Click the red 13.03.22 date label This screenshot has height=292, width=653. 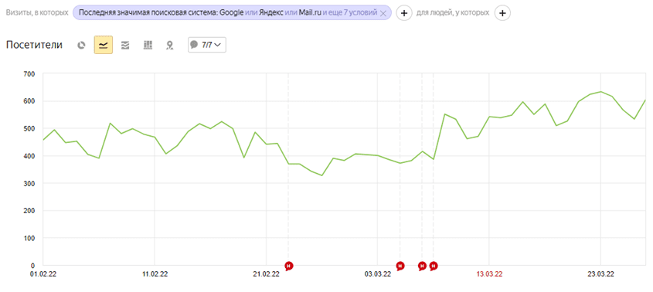489,274
